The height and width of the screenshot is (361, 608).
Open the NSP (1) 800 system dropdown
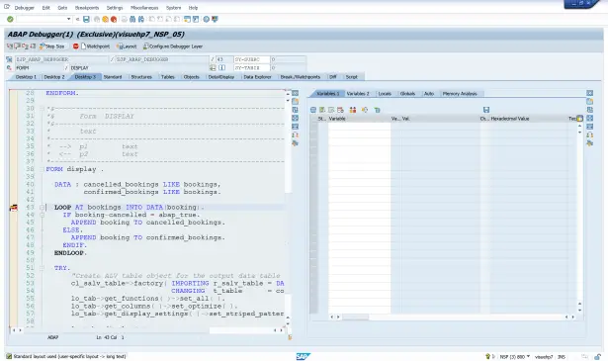tap(514, 357)
